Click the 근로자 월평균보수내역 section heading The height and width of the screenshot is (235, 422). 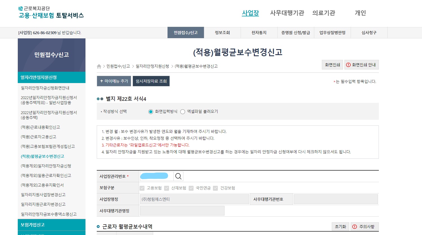[127, 227]
